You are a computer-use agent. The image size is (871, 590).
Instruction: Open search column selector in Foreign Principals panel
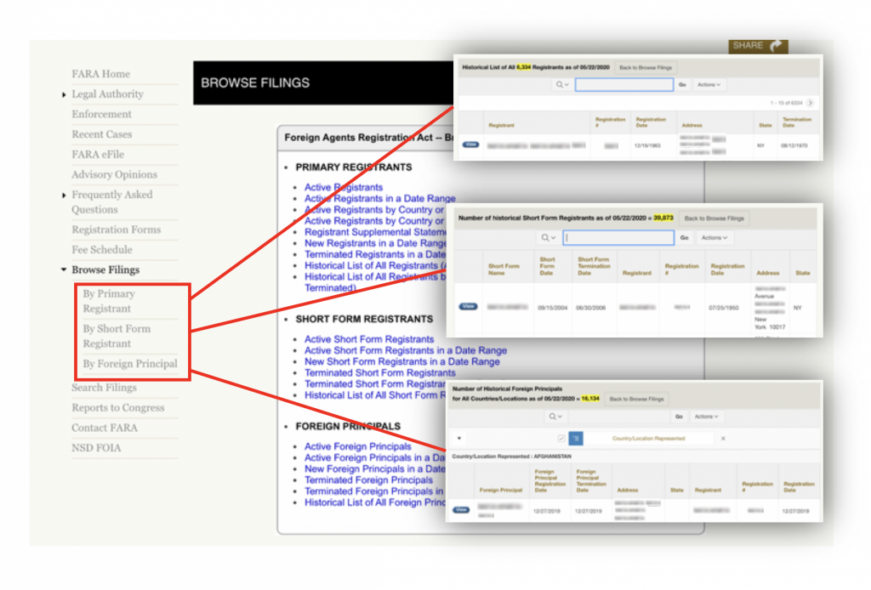click(555, 417)
